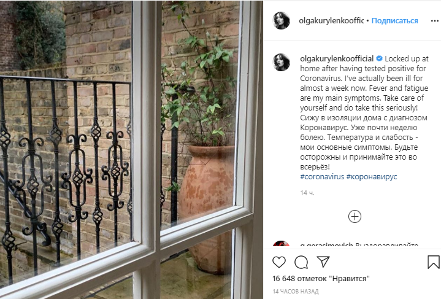This screenshot has width=441, height=299.
Task: Open comments with the speech bubble icon
Action: pos(301,262)
